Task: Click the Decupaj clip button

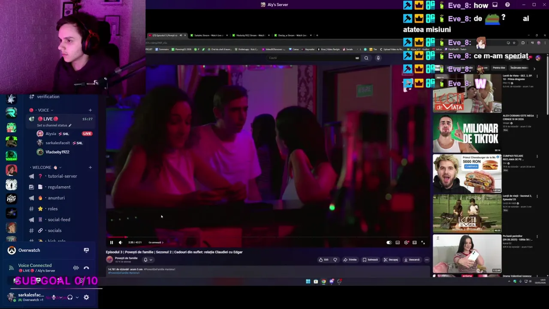Action: (391, 260)
